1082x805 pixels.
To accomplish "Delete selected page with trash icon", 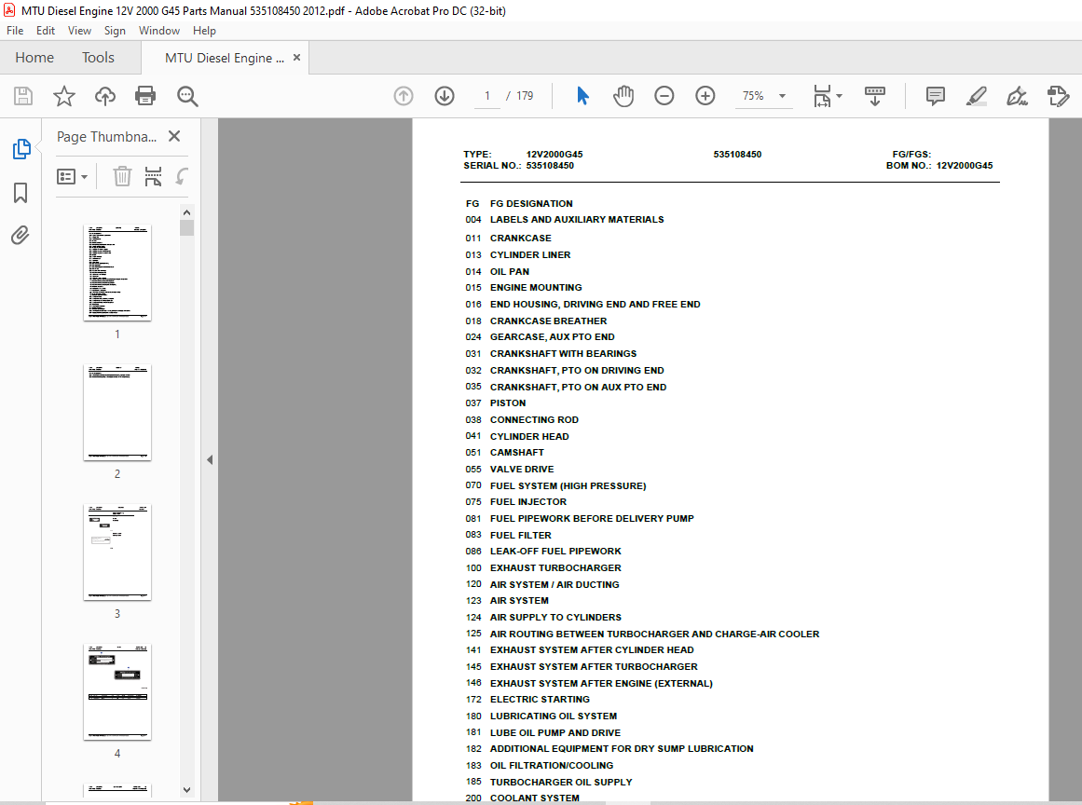I will pyautogui.click(x=122, y=177).
